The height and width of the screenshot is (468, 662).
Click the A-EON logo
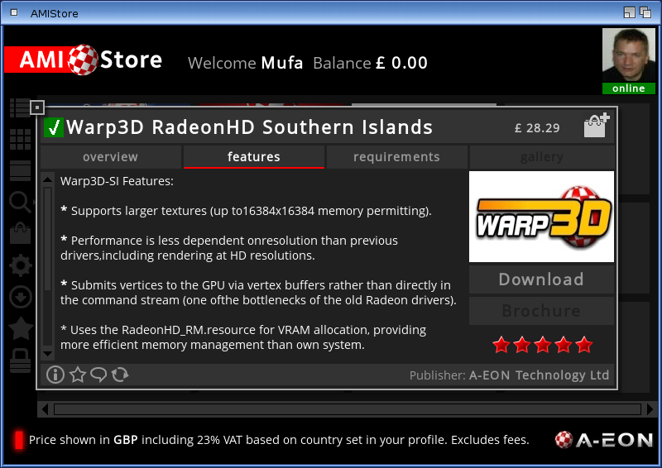[604, 440]
